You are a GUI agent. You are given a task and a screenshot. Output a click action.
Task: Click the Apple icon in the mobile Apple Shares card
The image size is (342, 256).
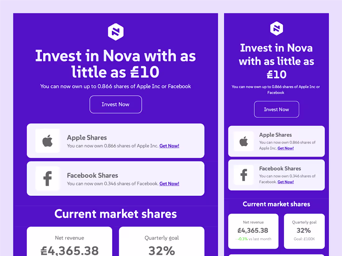coord(244,141)
